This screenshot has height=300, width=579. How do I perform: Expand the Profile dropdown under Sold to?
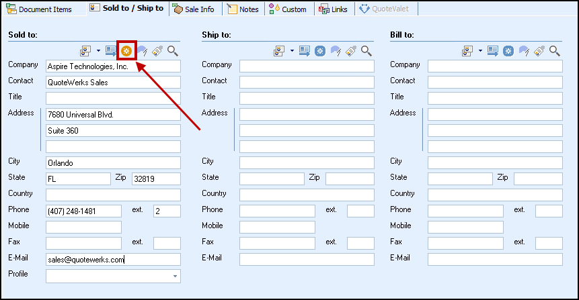[176, 276]
